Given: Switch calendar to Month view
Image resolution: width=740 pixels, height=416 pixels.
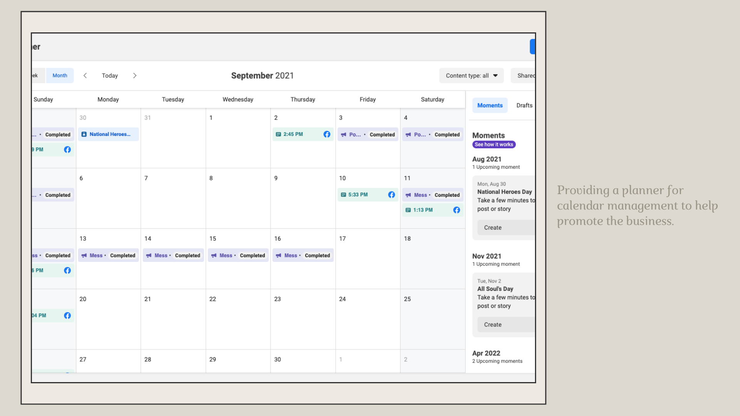Looking at the screenshot, I should (x=60, y=75).
